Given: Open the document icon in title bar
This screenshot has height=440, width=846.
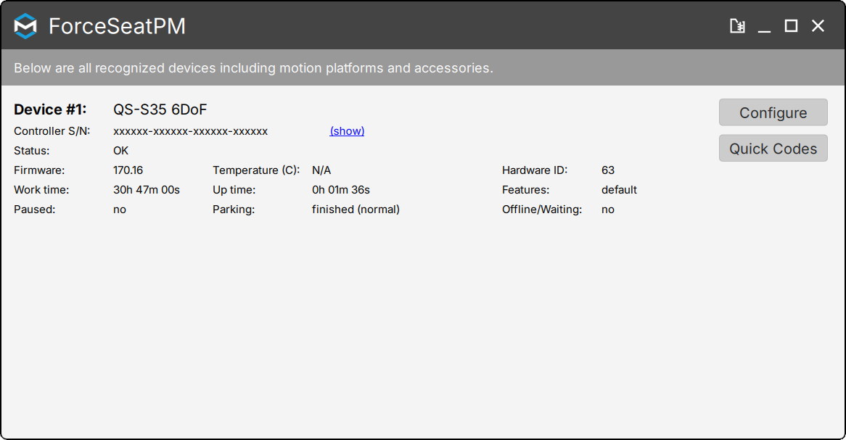Looking at the screenshot, I should 737,26.
